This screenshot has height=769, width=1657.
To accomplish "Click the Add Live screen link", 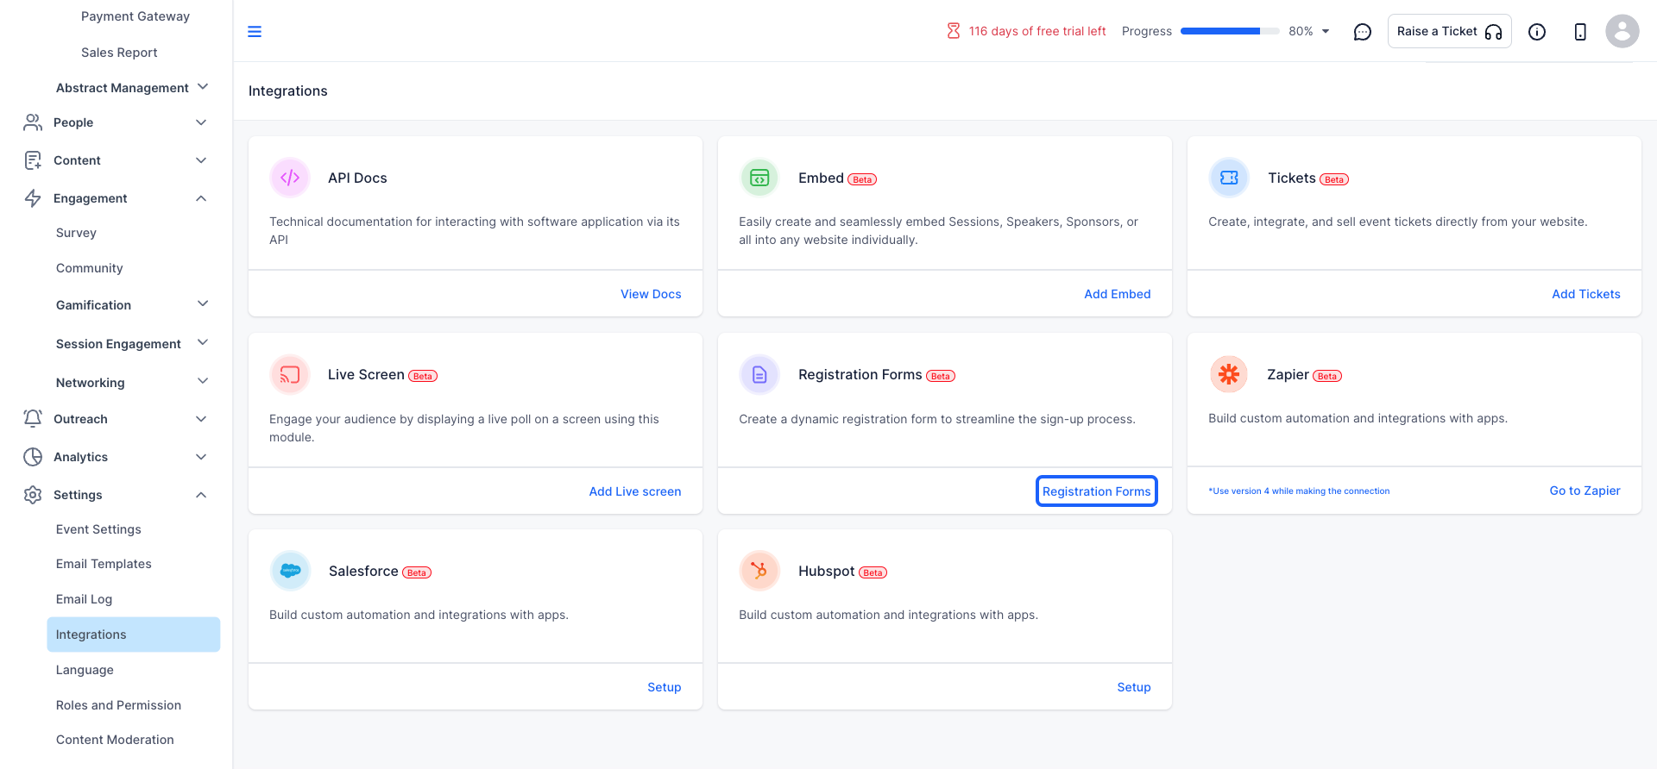I will click(635, 491).
